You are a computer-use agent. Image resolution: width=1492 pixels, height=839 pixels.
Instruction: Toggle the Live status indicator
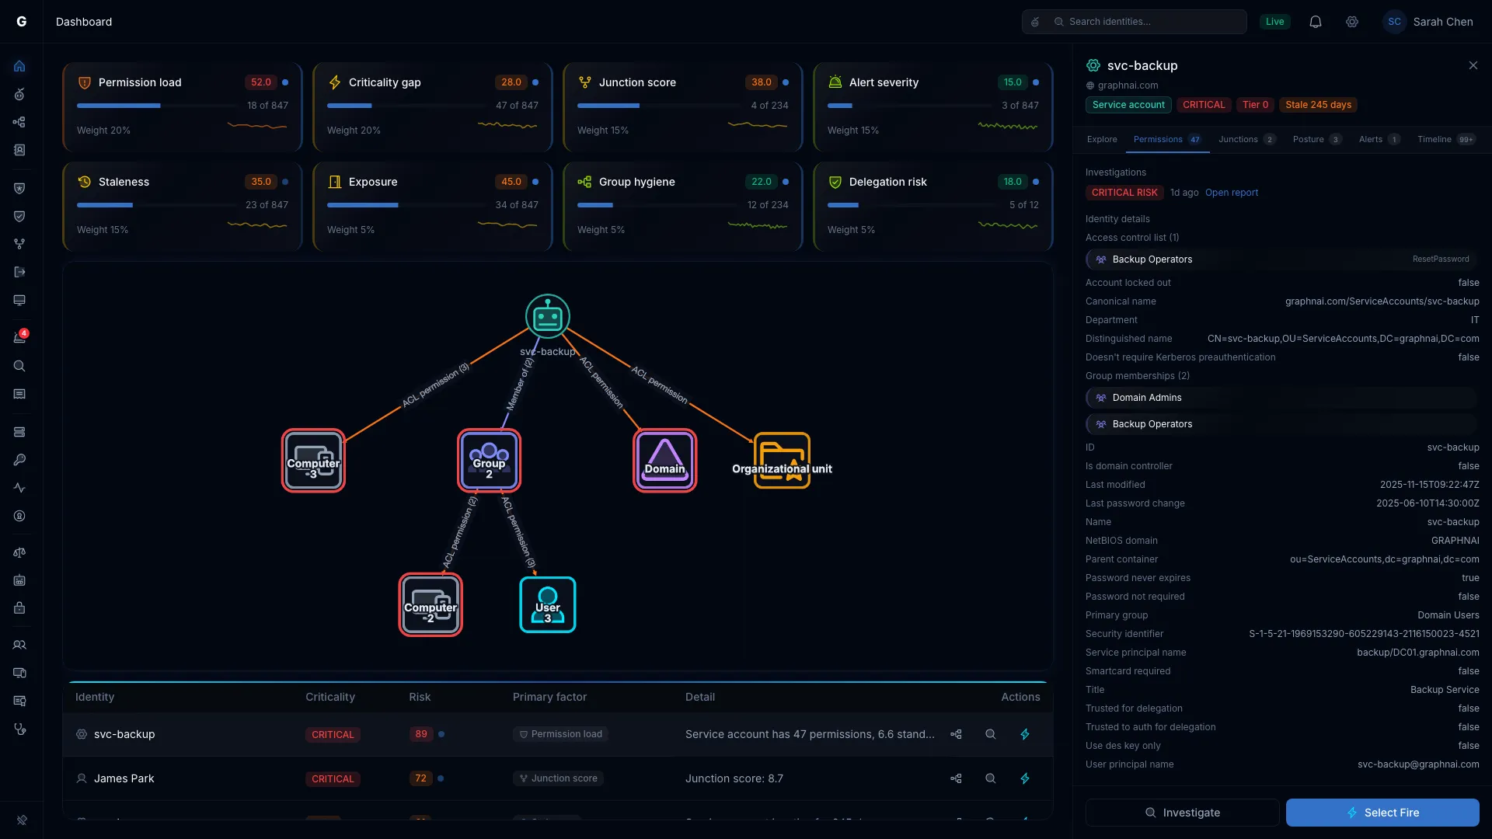click(x=1274, y=22)
